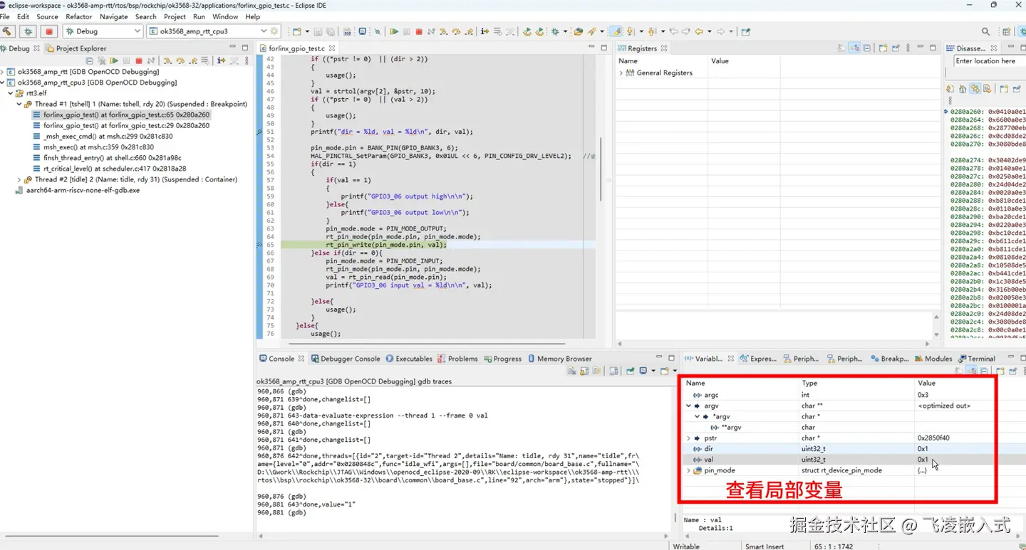This screenshot has height=550, width=1026.
Task: Click the Open Perspective icon
Action: (x=1006, y=31)
